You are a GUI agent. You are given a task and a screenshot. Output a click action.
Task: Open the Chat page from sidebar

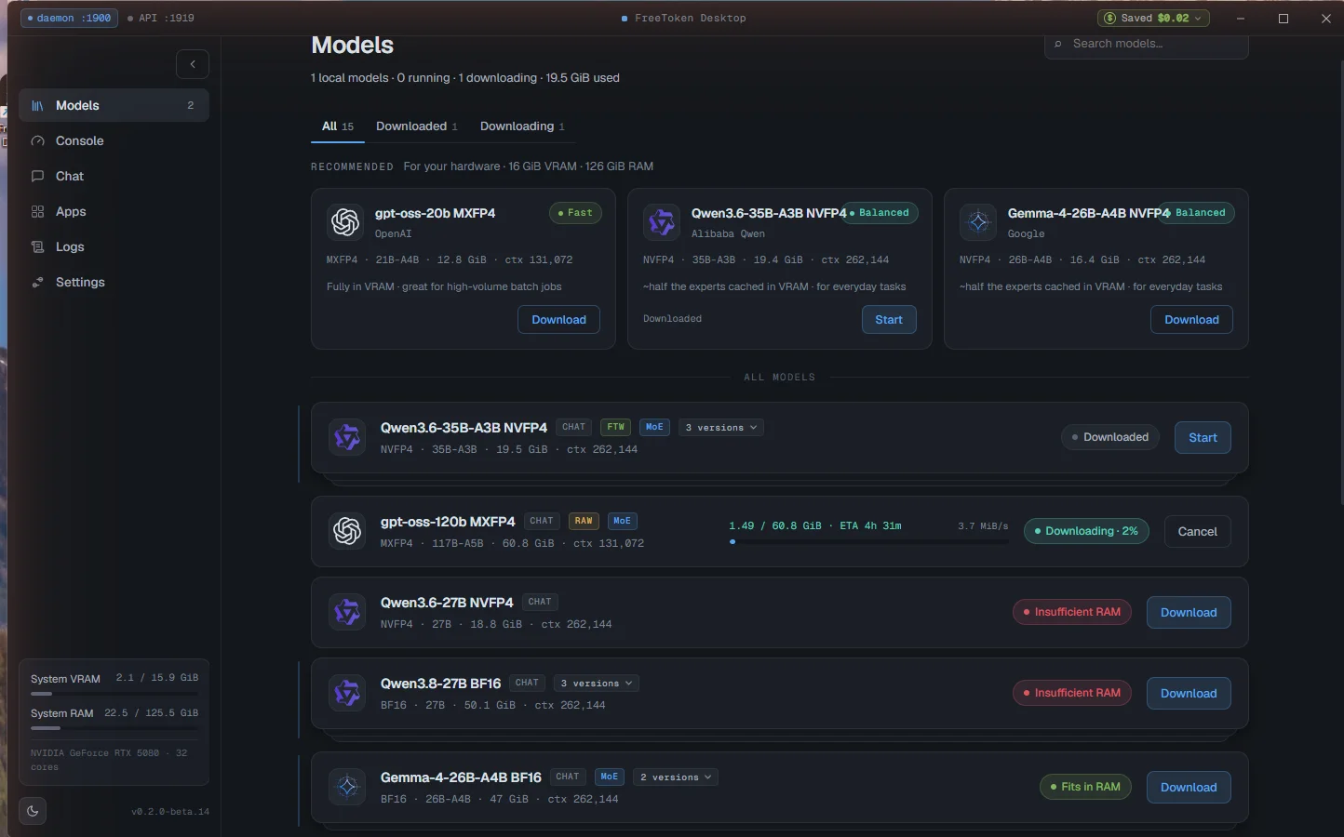(x=114, y=177)
